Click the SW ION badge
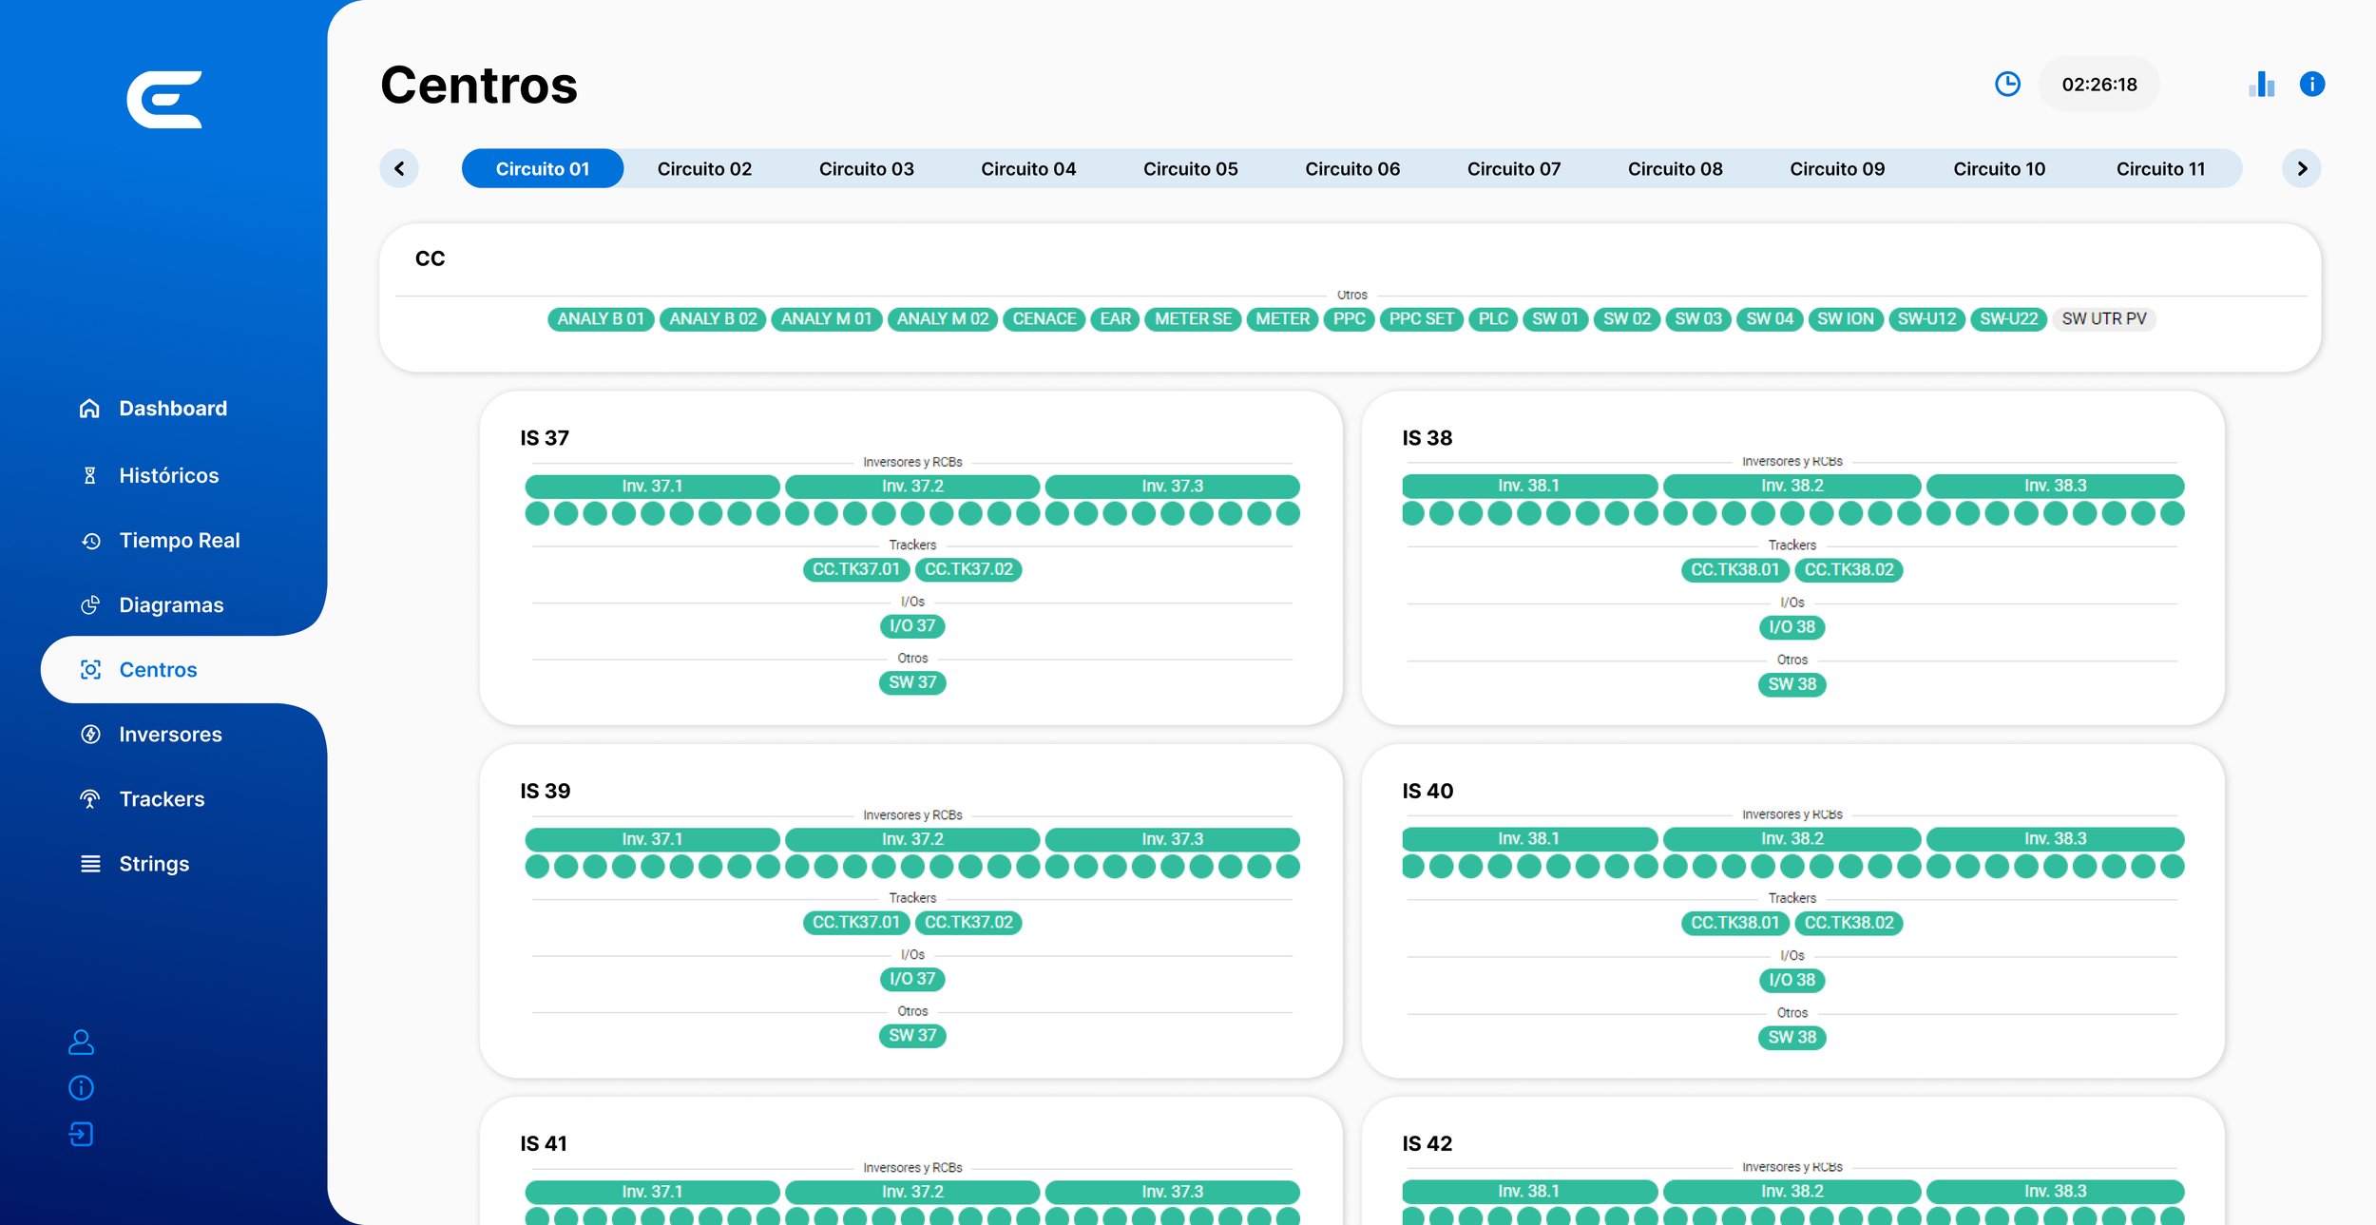The width and height of the screenshot is (2376, 1225). pos(1845,319)
